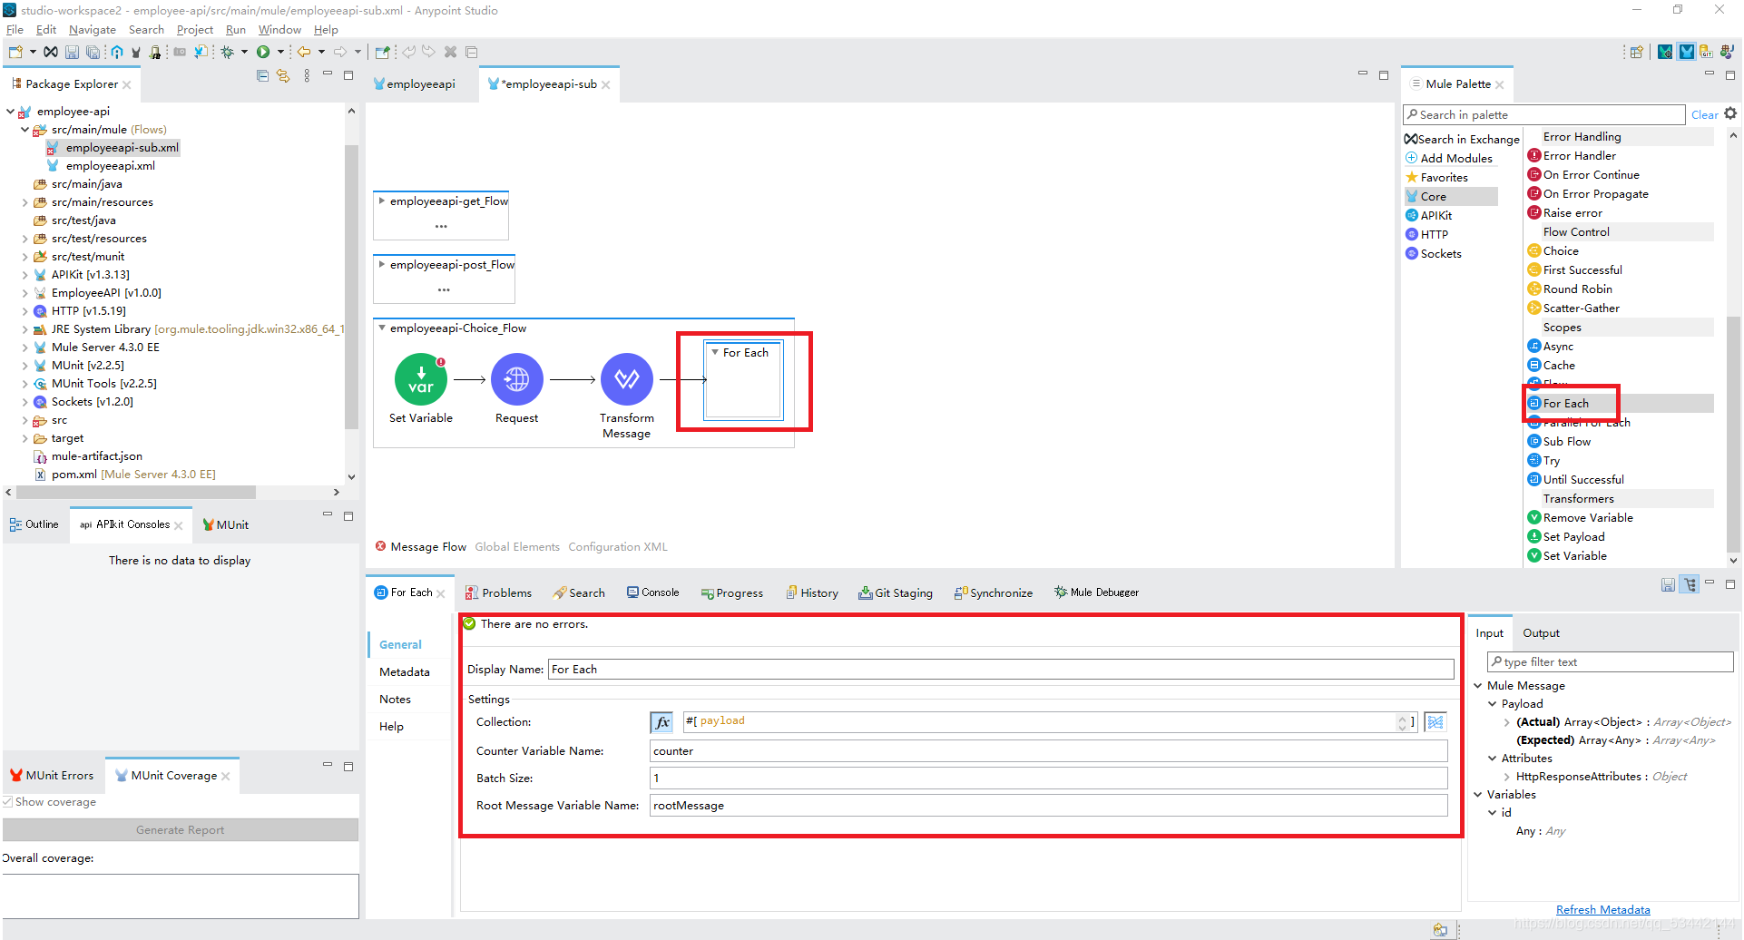Select the Transform Message component on canvas

(x=627, y=379)
